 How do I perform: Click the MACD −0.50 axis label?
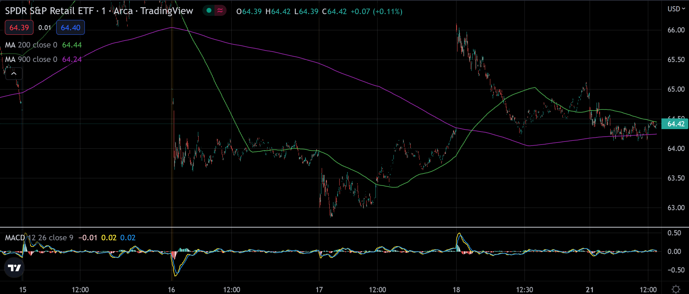[x=675, y=270]
